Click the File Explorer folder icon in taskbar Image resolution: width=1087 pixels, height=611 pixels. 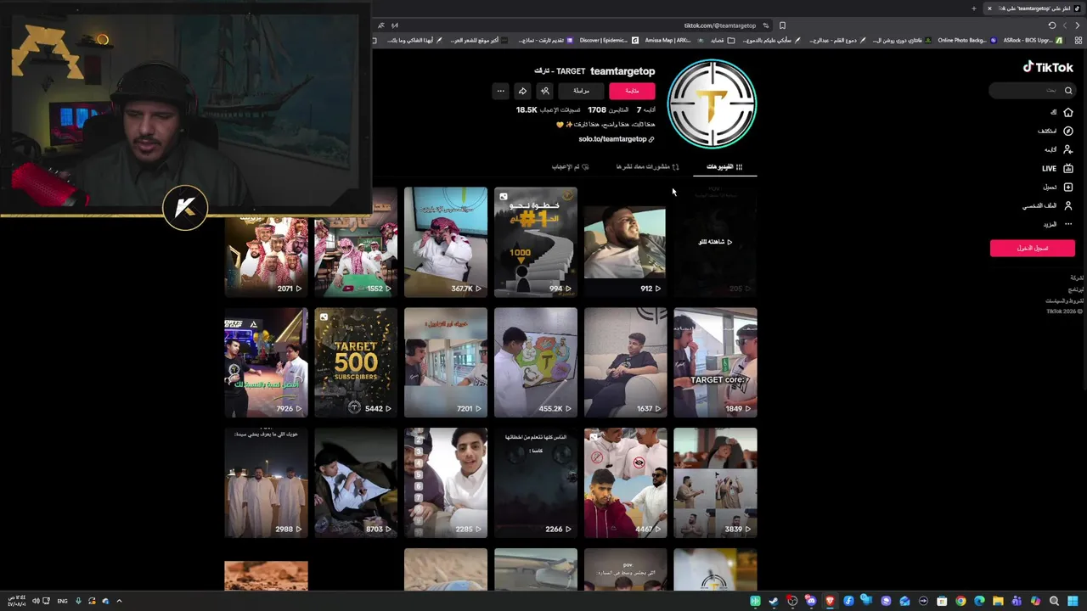(998, 601)
